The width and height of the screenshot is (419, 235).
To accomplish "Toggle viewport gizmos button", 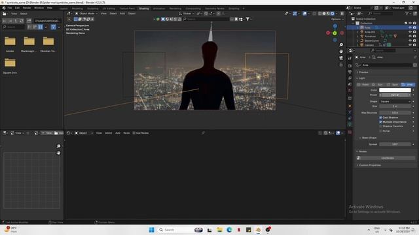I will coord(295,13).
